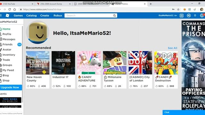The height and width of the screenshot is (115, 205).
Task: Click the sidebar vertical scrollbar
Action: [22, 64]
